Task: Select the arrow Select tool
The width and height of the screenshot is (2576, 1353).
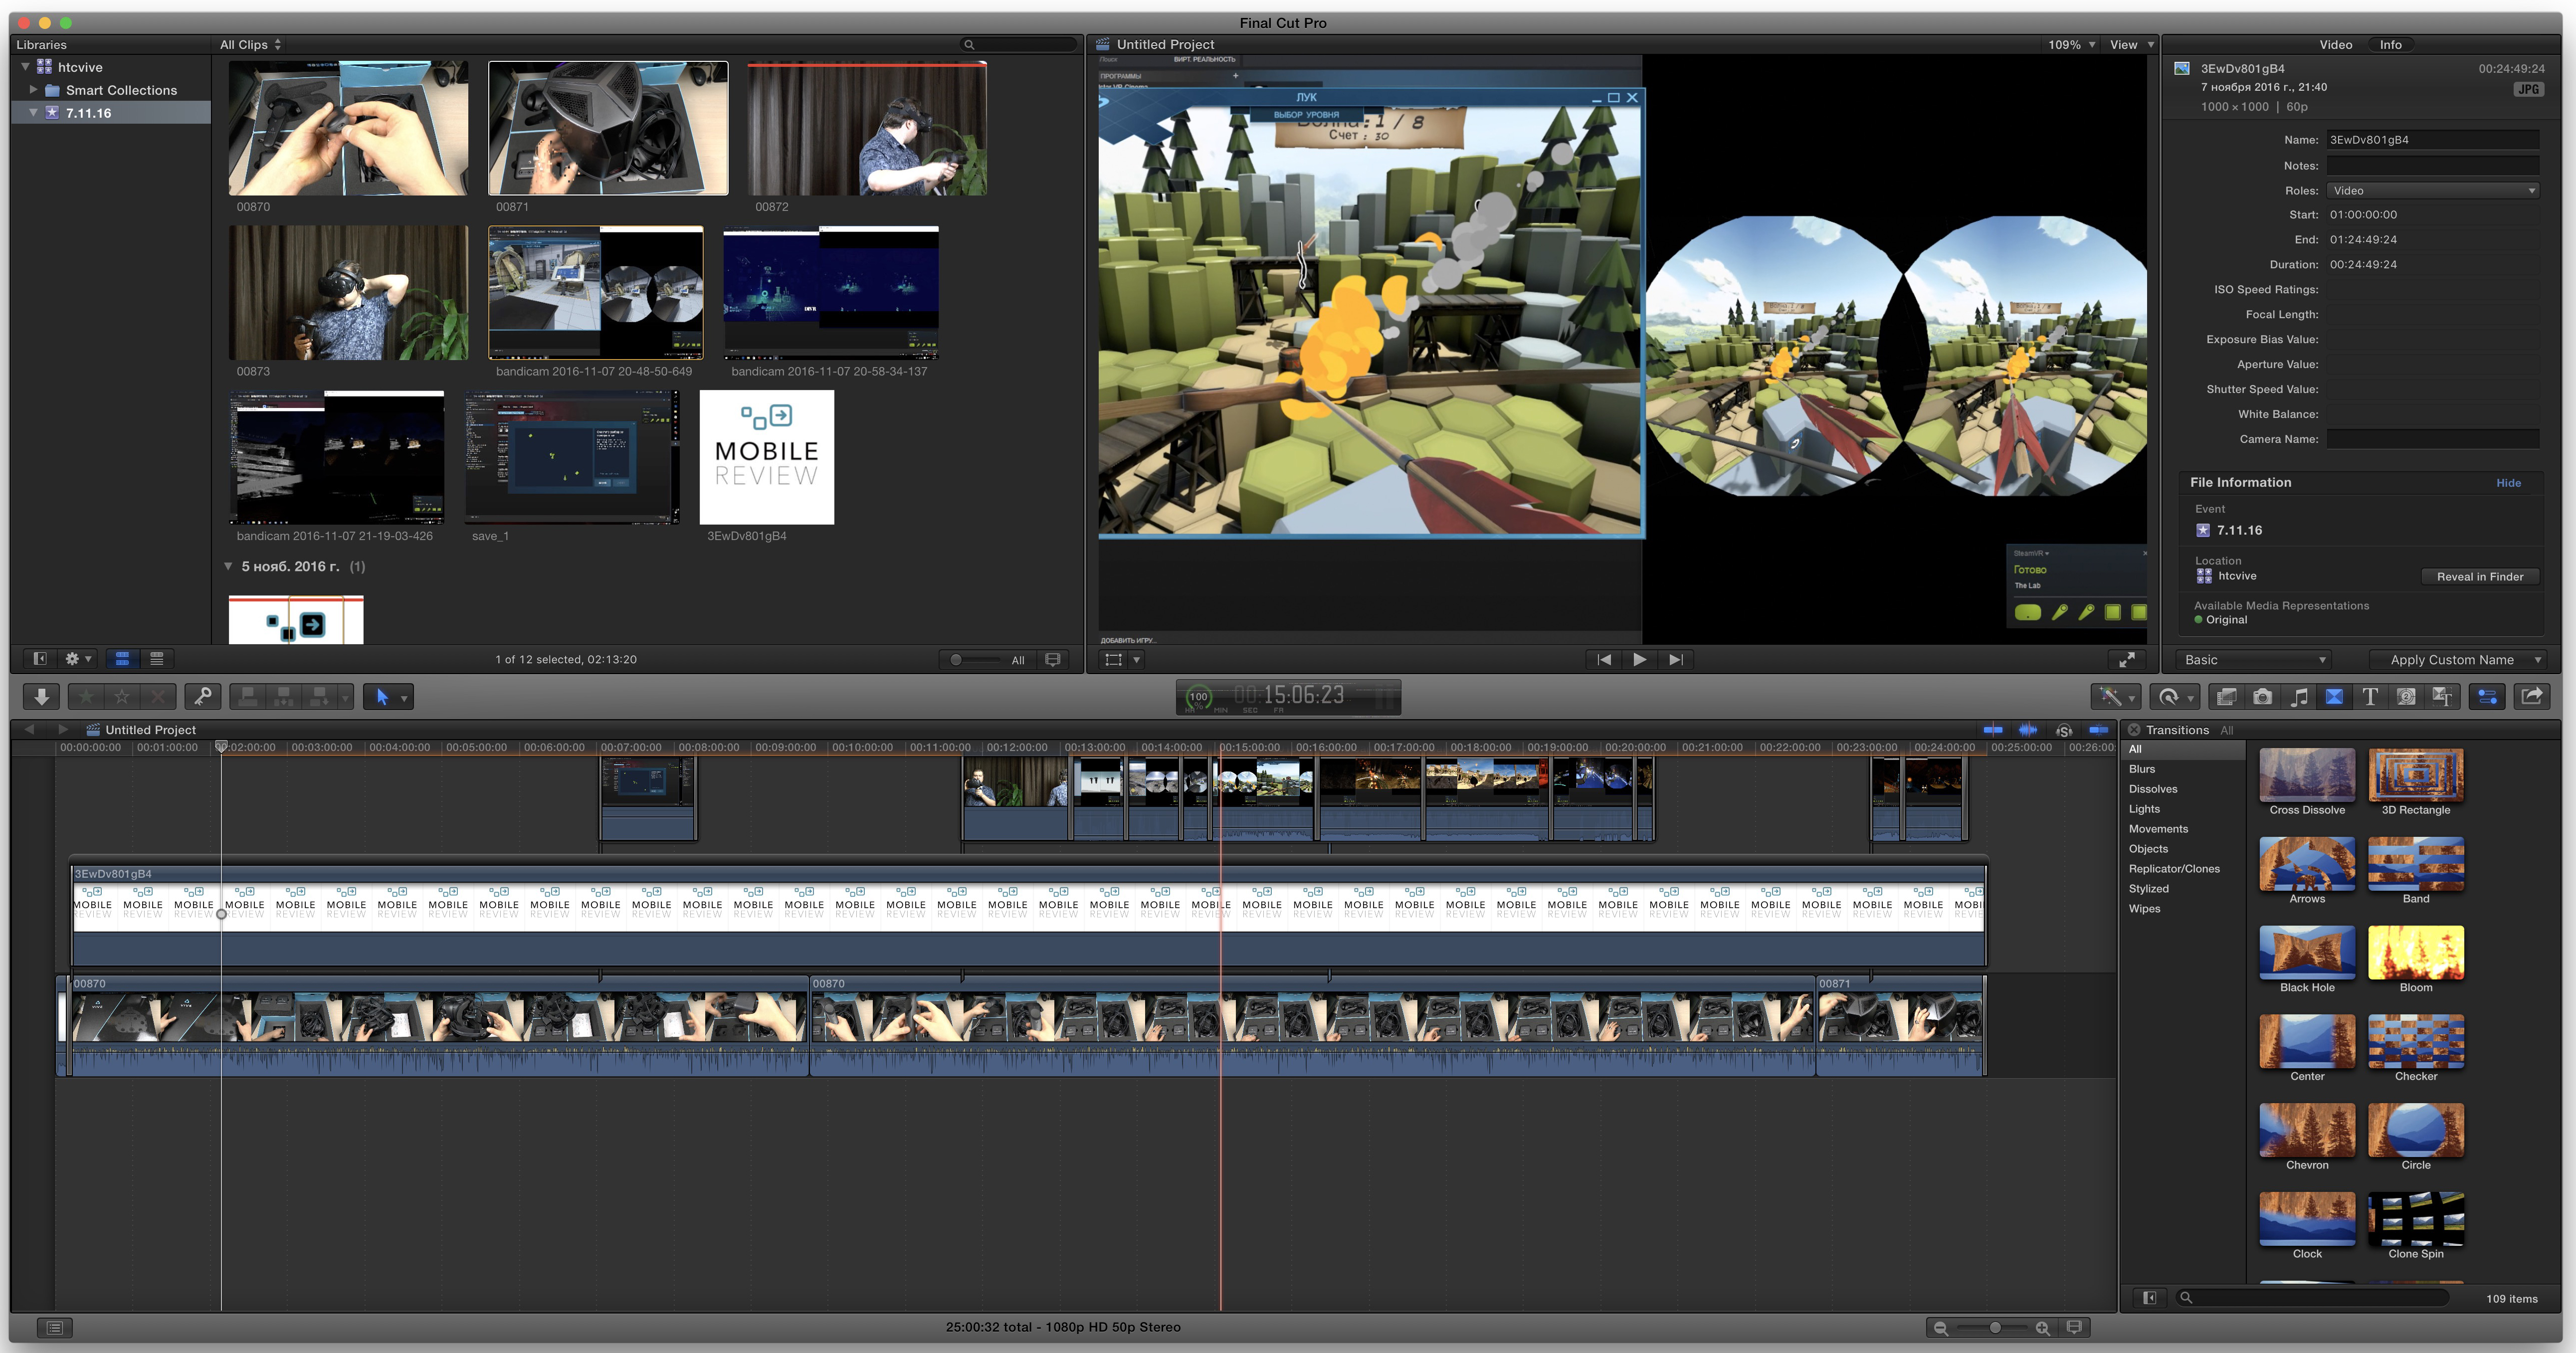Action: point(382,696)
